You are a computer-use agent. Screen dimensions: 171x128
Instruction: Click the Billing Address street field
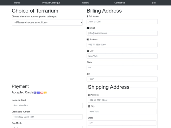point(122,45)
